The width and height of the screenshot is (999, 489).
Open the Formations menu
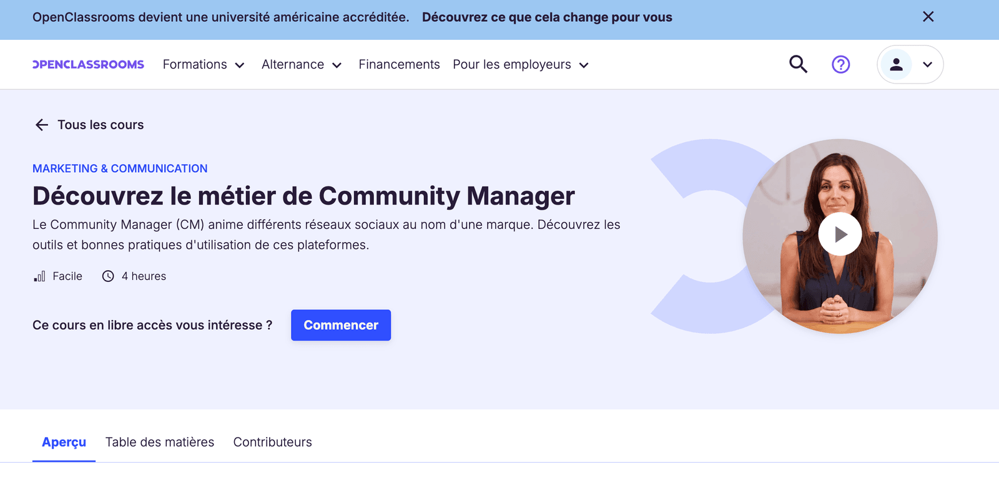tap(195, 64)
